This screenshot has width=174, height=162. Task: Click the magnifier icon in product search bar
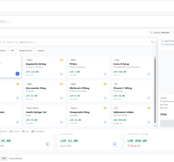pyautogui.click(x=152, y=42)
